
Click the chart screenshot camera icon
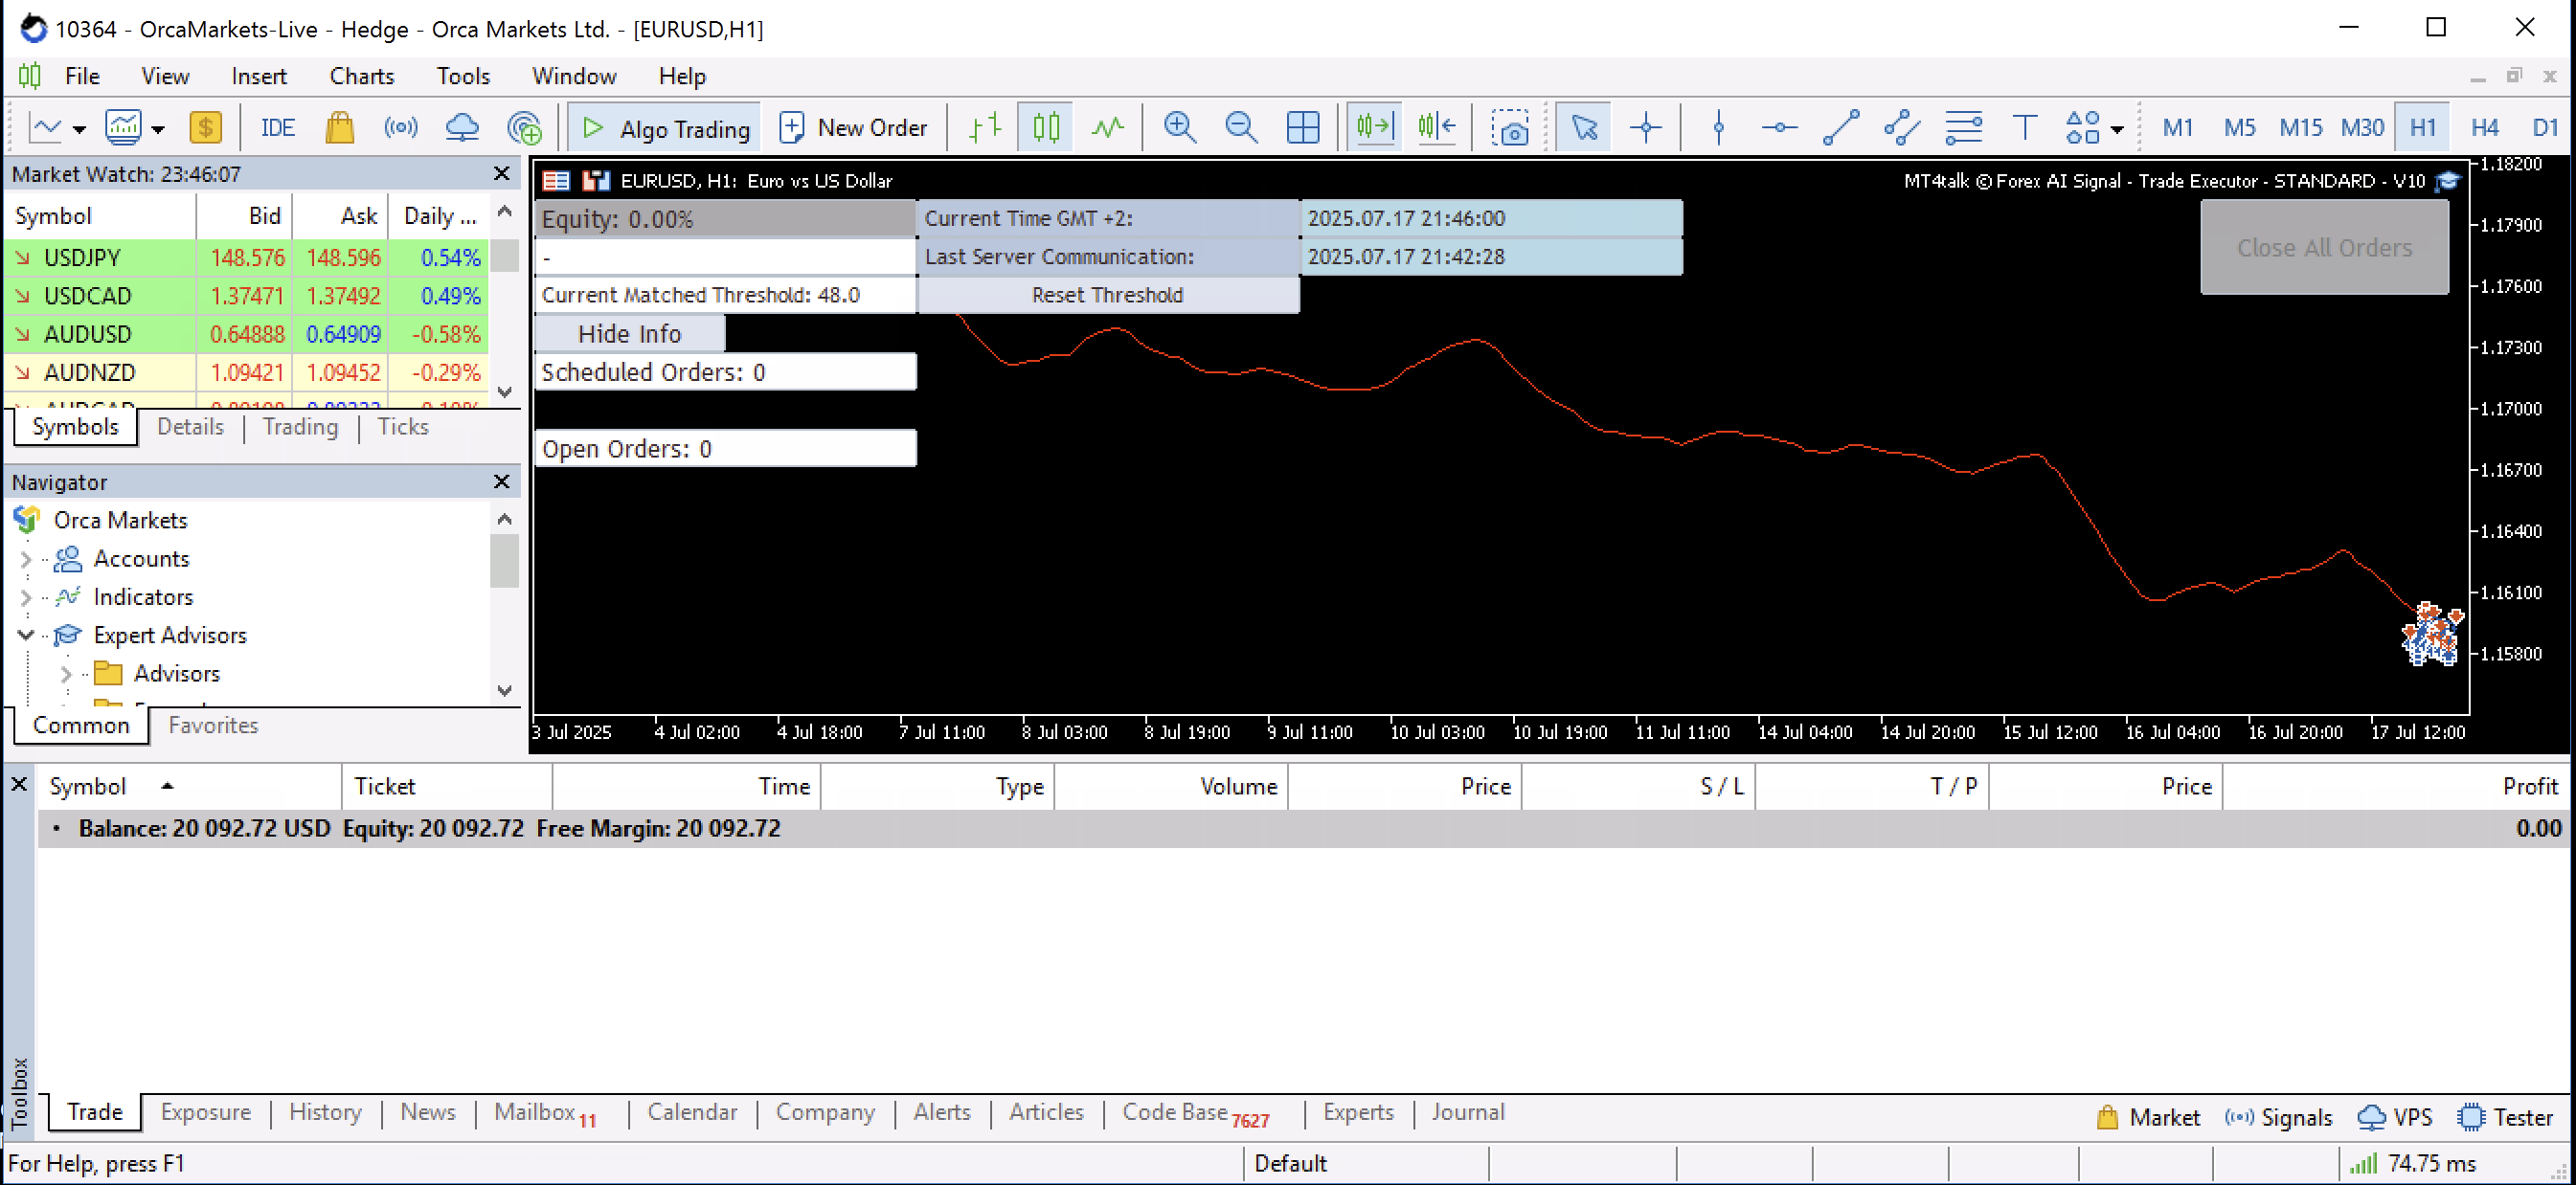coord(1509,128)
